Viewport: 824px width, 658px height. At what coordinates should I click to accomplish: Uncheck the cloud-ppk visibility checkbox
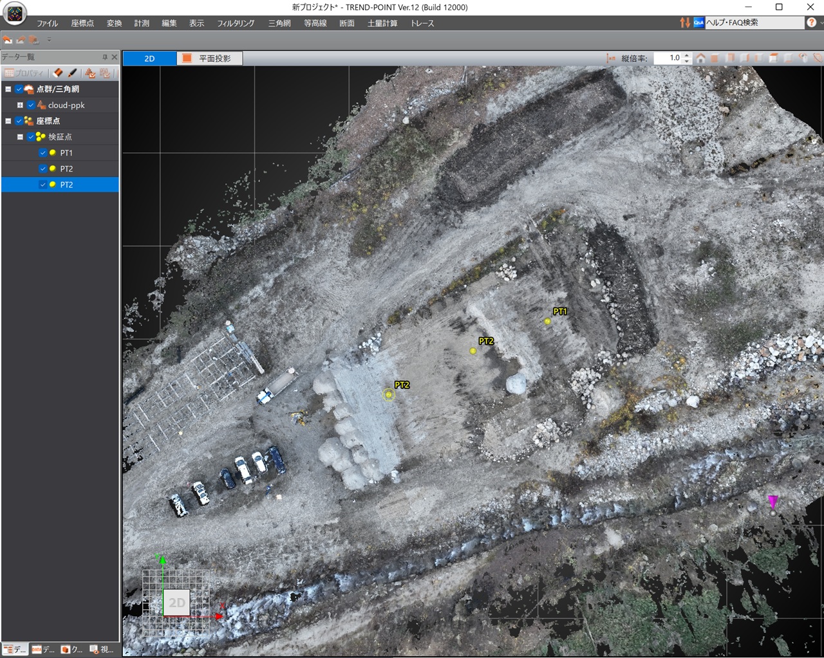coord(31,105)
